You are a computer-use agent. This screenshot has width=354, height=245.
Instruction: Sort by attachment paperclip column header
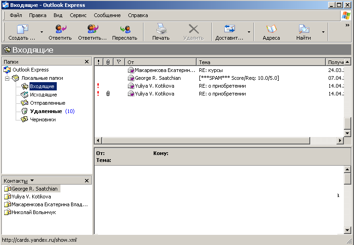(108, 62)
